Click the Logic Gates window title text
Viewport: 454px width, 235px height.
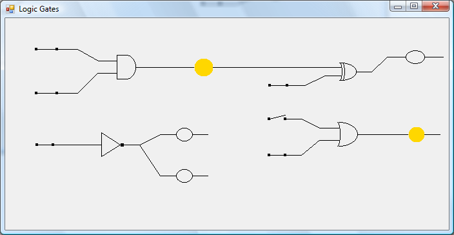click(x=39, y=9)
